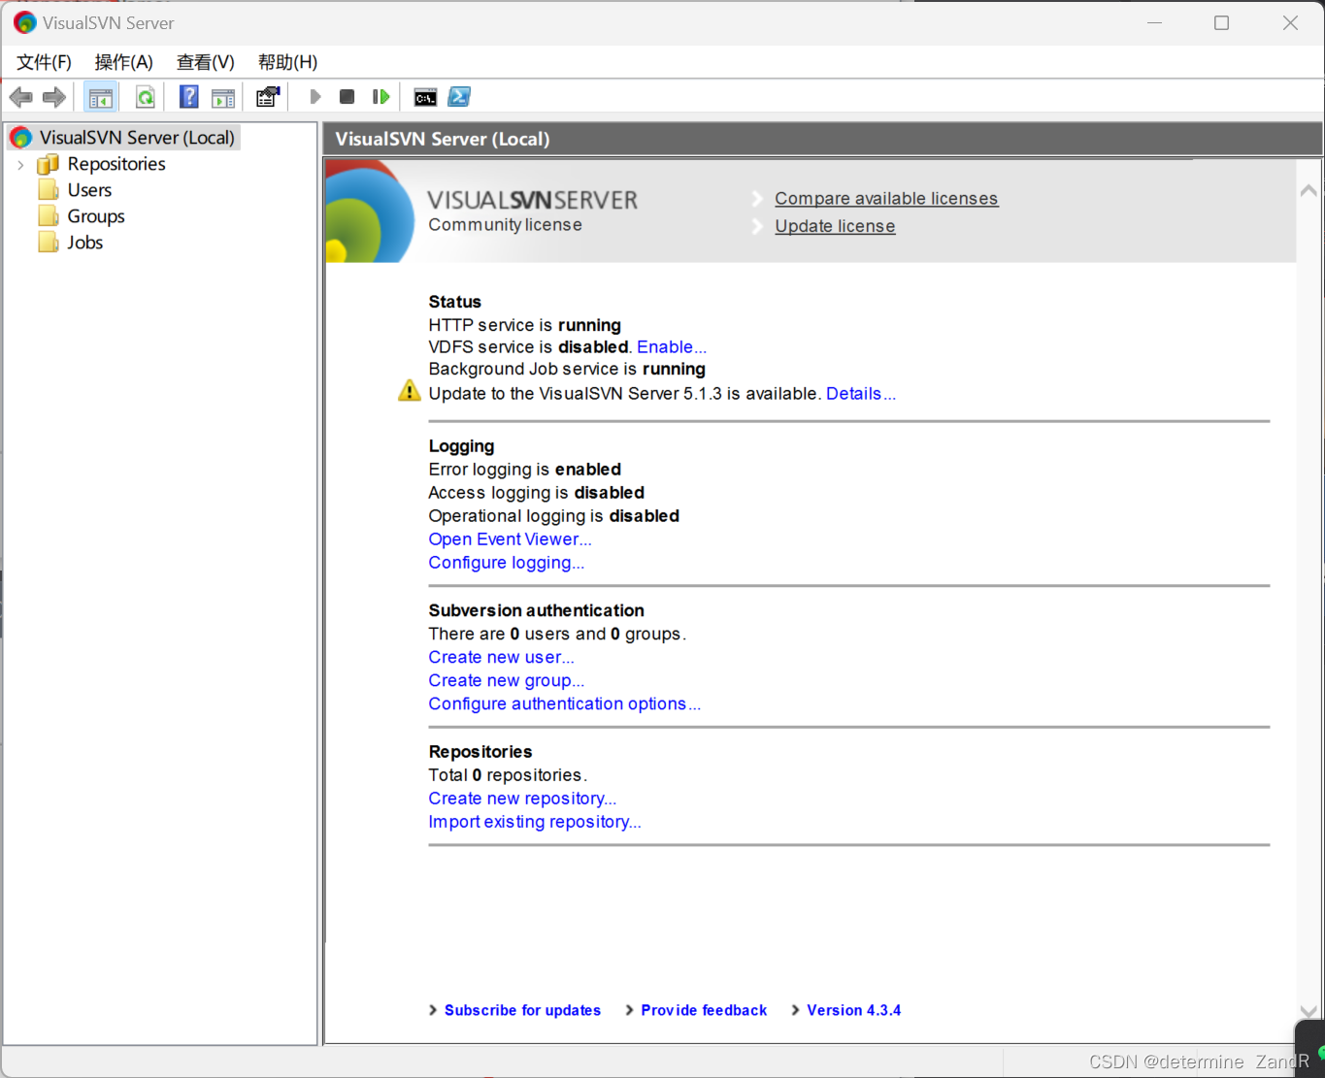Click Details... link for update
This screenshot has height=1078, width=1325.
coord(861,394)
